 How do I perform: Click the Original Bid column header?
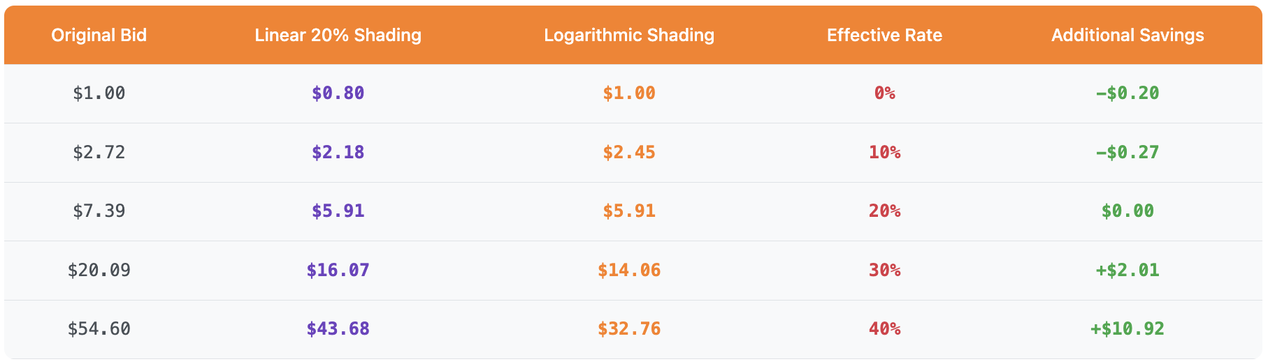99,35
